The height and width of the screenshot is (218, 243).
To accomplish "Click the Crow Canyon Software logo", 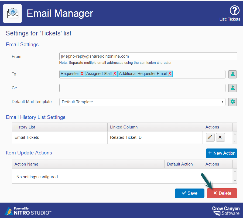I will (x=226, y=211).
